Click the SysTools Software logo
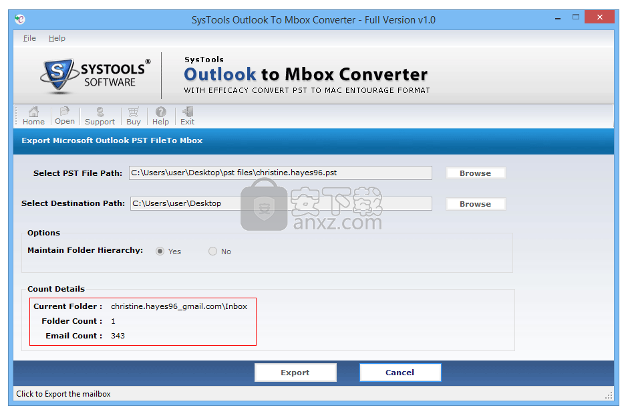Viewport: 626px width, 410px height. click(95, 75)
